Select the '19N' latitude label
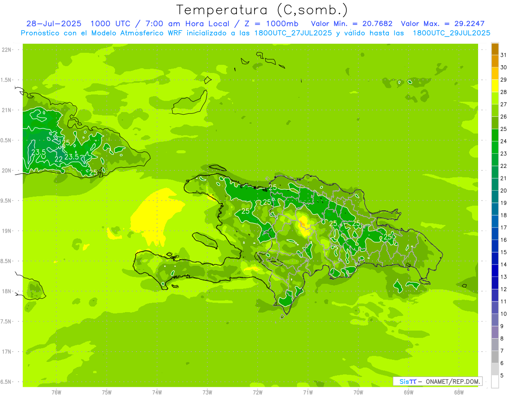The width and height of the screenshot is (515, 398). click(7, 231)
